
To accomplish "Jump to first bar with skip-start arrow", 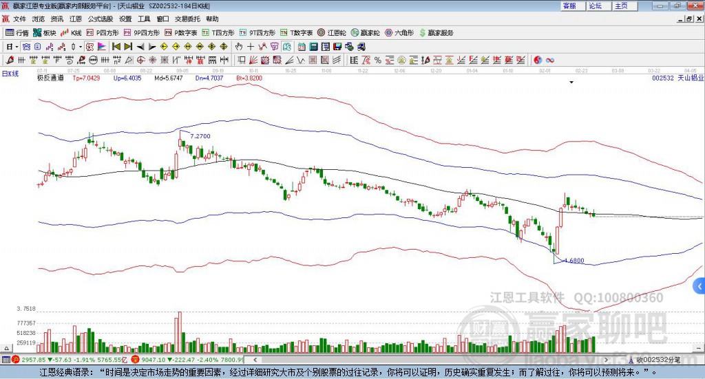I will coord(116,47).
